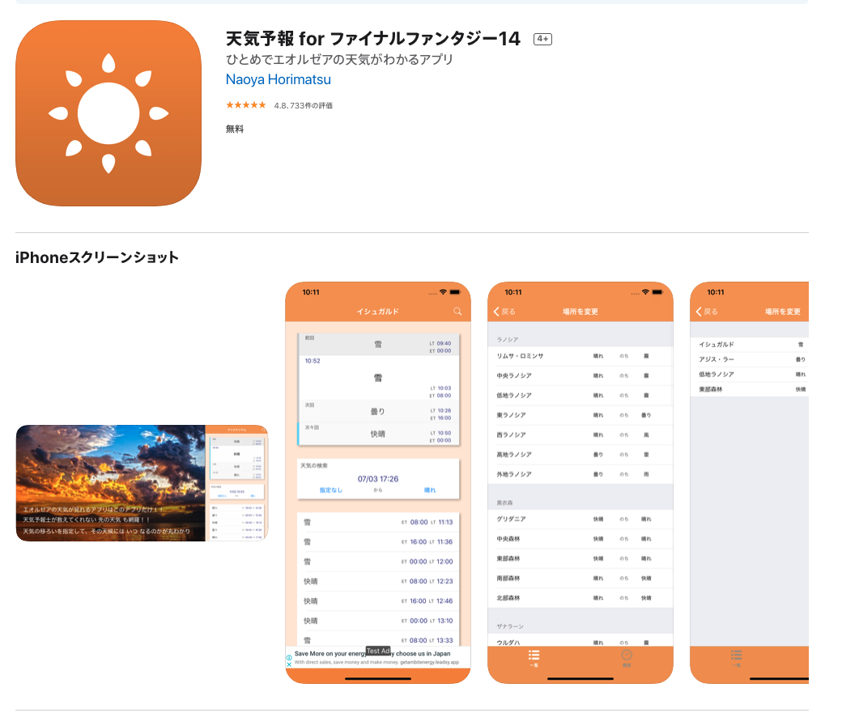The height and width of the screenshot is (713, 842).
Task: Open the landscape sunset-clouds preview thumbnail
Action: point(142,483)
